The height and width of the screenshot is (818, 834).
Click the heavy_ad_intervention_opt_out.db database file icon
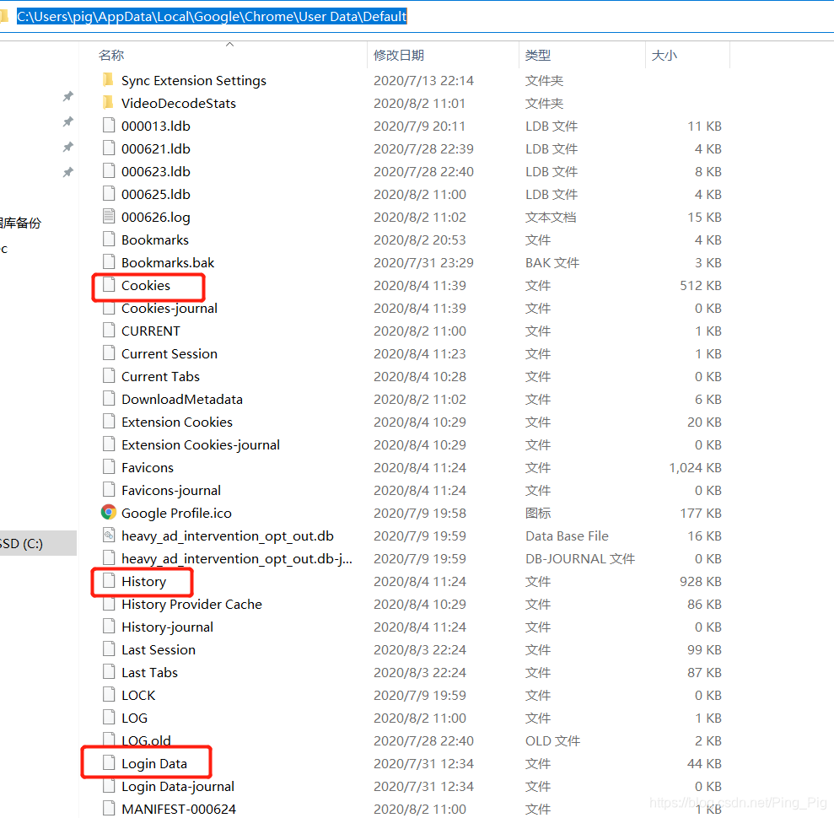pos(109,535)
